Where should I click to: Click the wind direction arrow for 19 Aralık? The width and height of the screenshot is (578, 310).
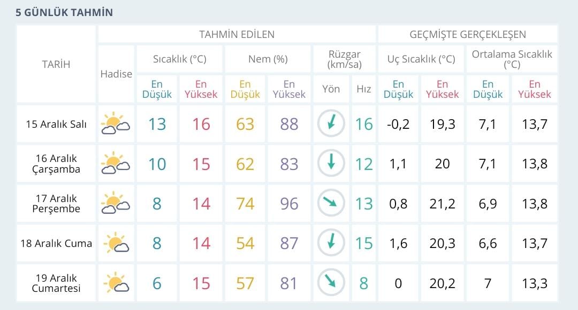(331, 283)
